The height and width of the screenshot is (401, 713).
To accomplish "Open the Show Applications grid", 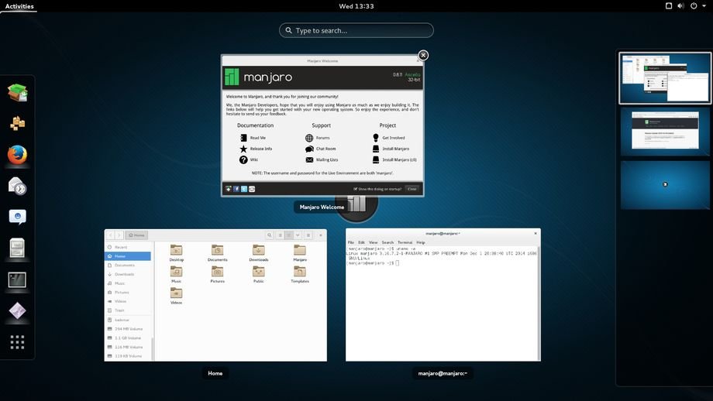I will [x=17, y=341].
